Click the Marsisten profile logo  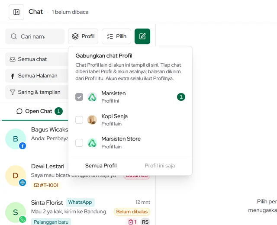pos(92,97)
